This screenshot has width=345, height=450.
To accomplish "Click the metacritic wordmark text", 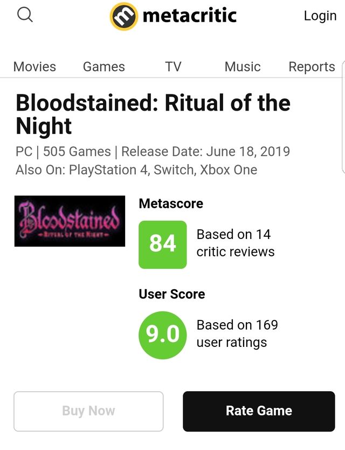I will 189,16.
